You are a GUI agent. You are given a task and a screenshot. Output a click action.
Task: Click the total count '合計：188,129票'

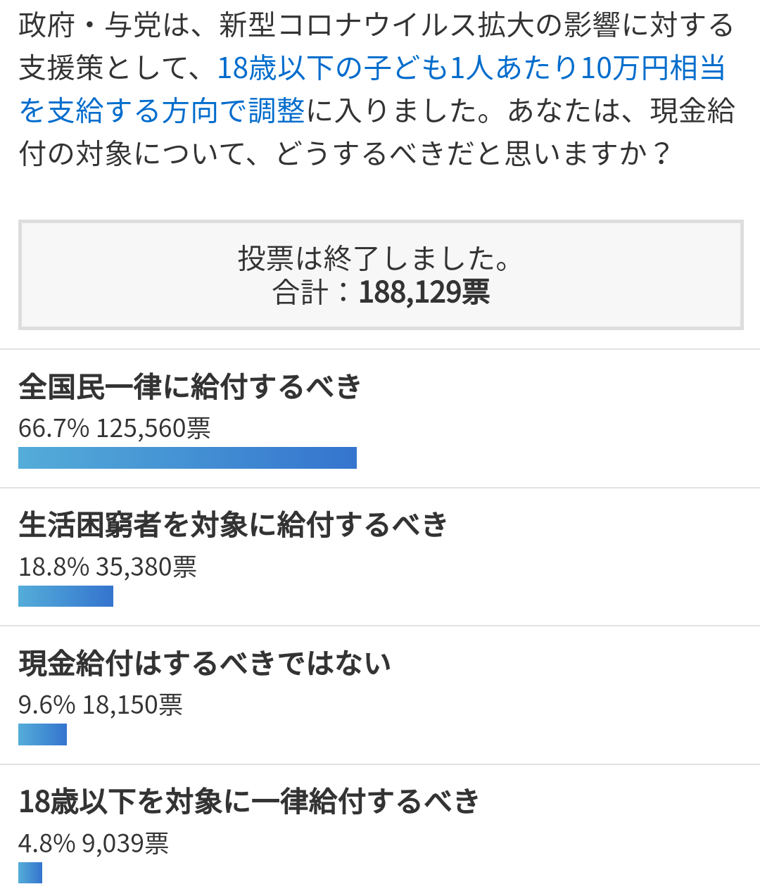coord(381,292)
